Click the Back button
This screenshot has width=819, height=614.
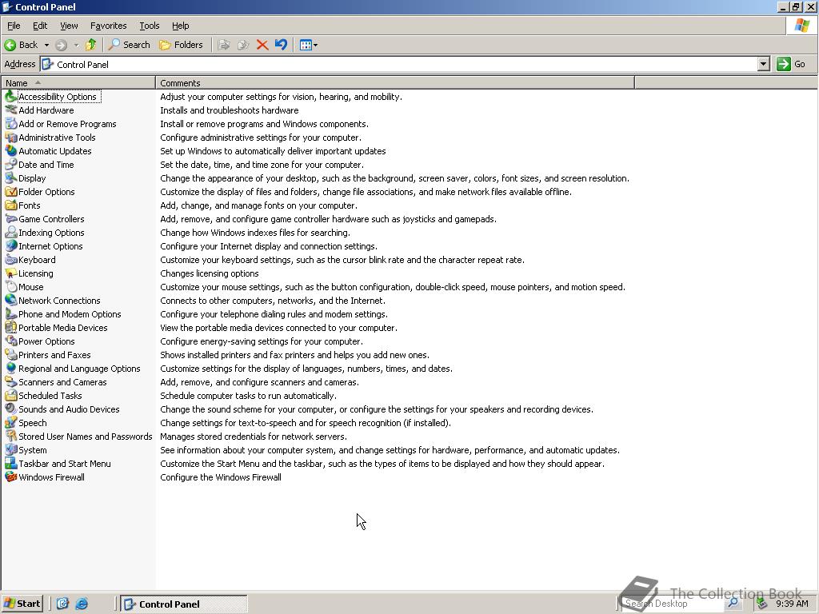[x=22, y=45]
